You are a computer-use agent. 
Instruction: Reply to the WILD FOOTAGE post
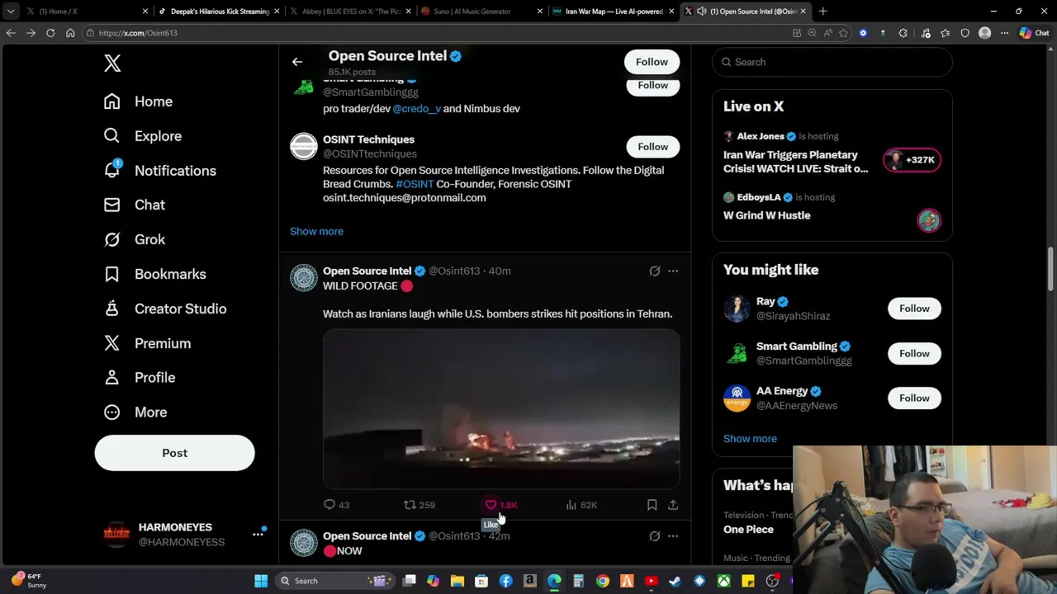pos(337,505)
